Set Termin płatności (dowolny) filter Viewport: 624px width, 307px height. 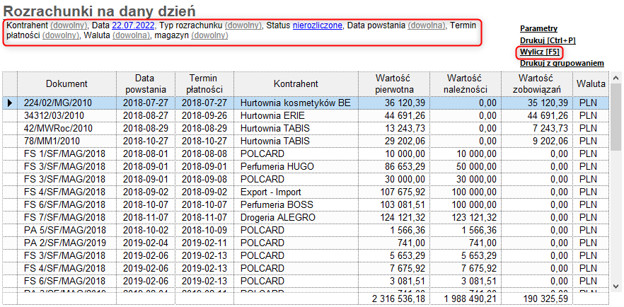pos(61,35)
